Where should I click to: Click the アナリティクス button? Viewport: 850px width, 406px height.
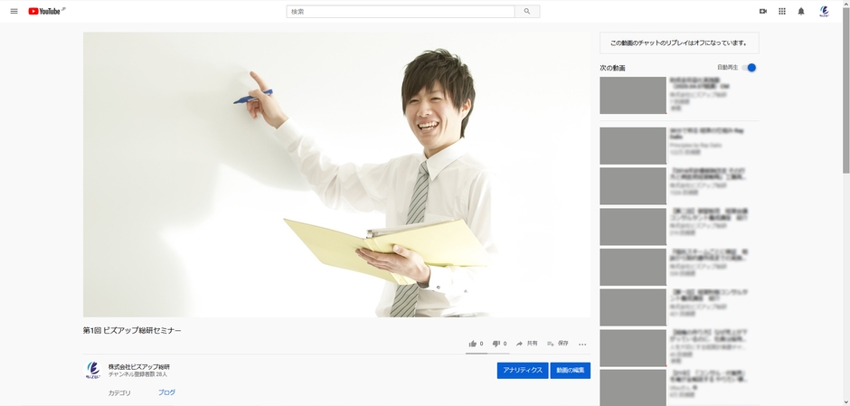pyautogui.click(x=523, y=371)
